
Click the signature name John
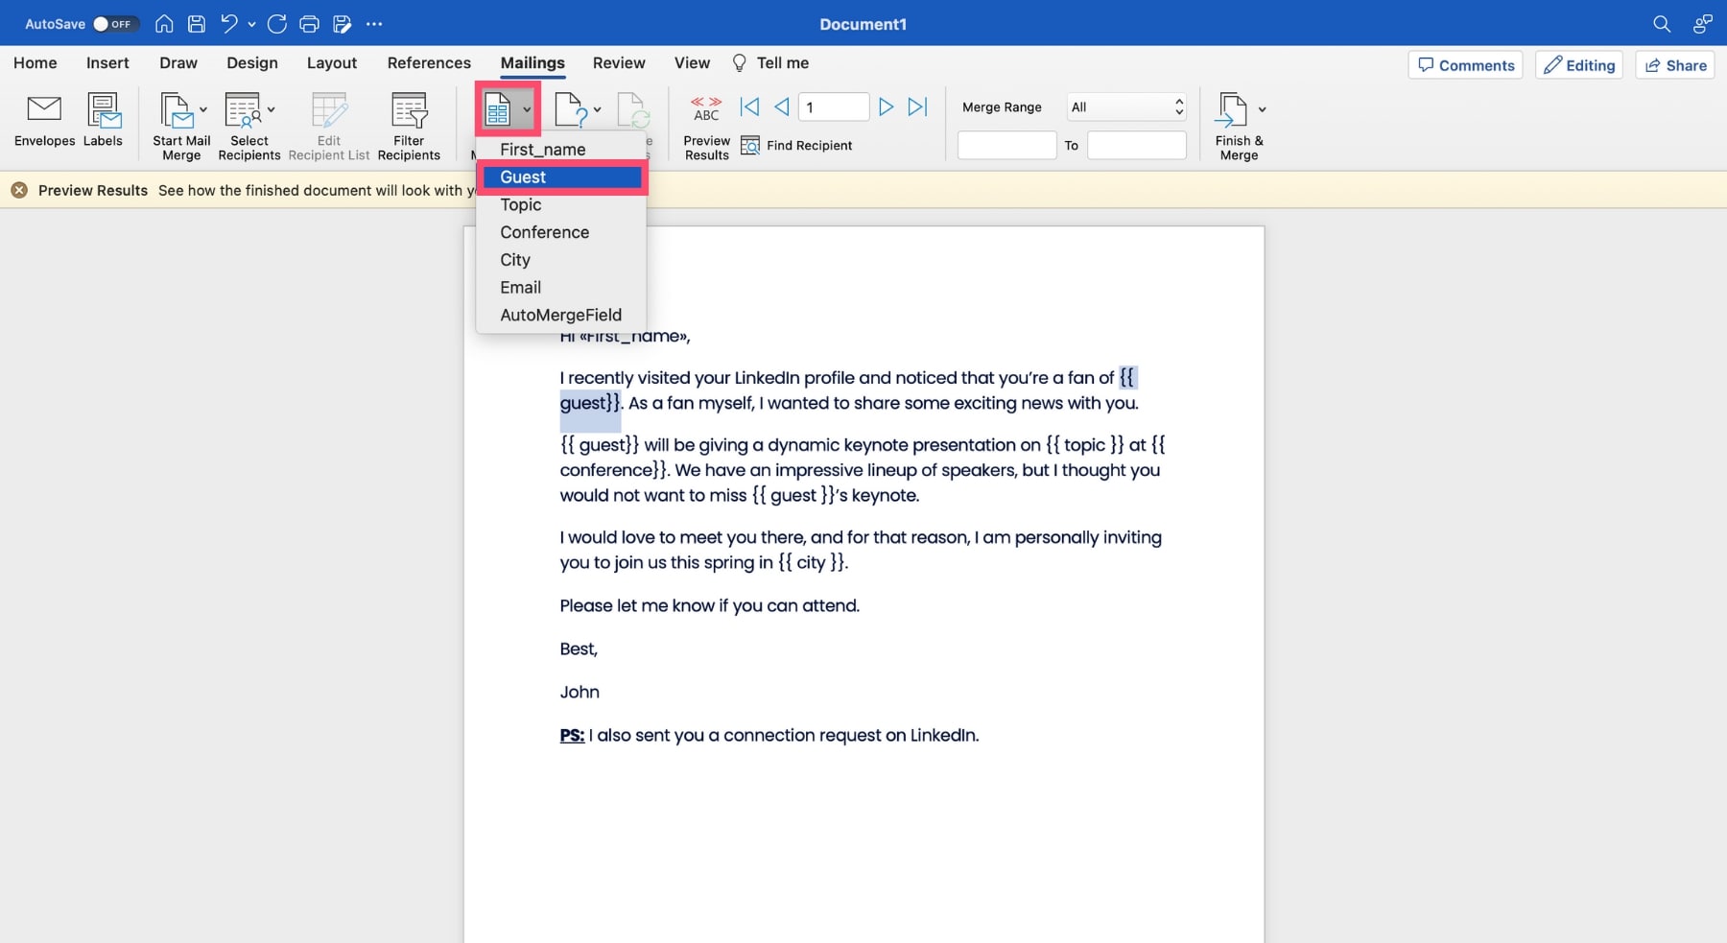(x=580, y=693)
